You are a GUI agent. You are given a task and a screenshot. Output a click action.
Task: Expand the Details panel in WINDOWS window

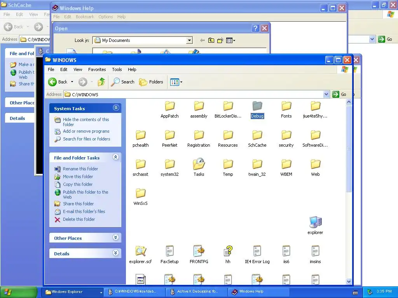pyautogui.click(x=116, y=253)
